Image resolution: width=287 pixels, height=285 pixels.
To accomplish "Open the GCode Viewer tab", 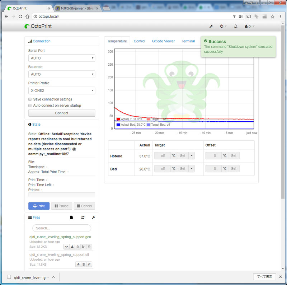I will (163, 41).
